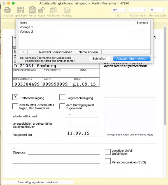The width and height of the screenshot is (168, 185).
Task: Click Arzt-Nr. value 999999999
Action: pyautogui.click(x=55, y=84)
